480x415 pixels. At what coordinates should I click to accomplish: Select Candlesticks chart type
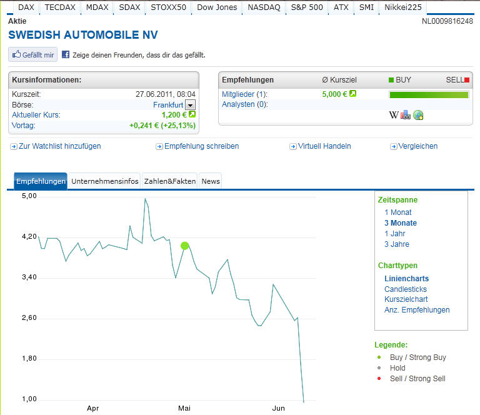pos(405,289)
